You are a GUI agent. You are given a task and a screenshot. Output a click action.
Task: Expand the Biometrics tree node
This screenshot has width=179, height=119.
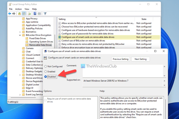click(x=20, y=32)
